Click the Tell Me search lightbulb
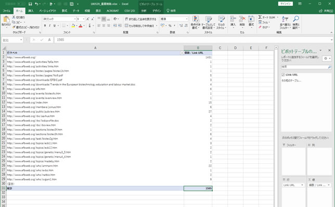This screenshot has height=207, width=335. (x=168, y=11)
